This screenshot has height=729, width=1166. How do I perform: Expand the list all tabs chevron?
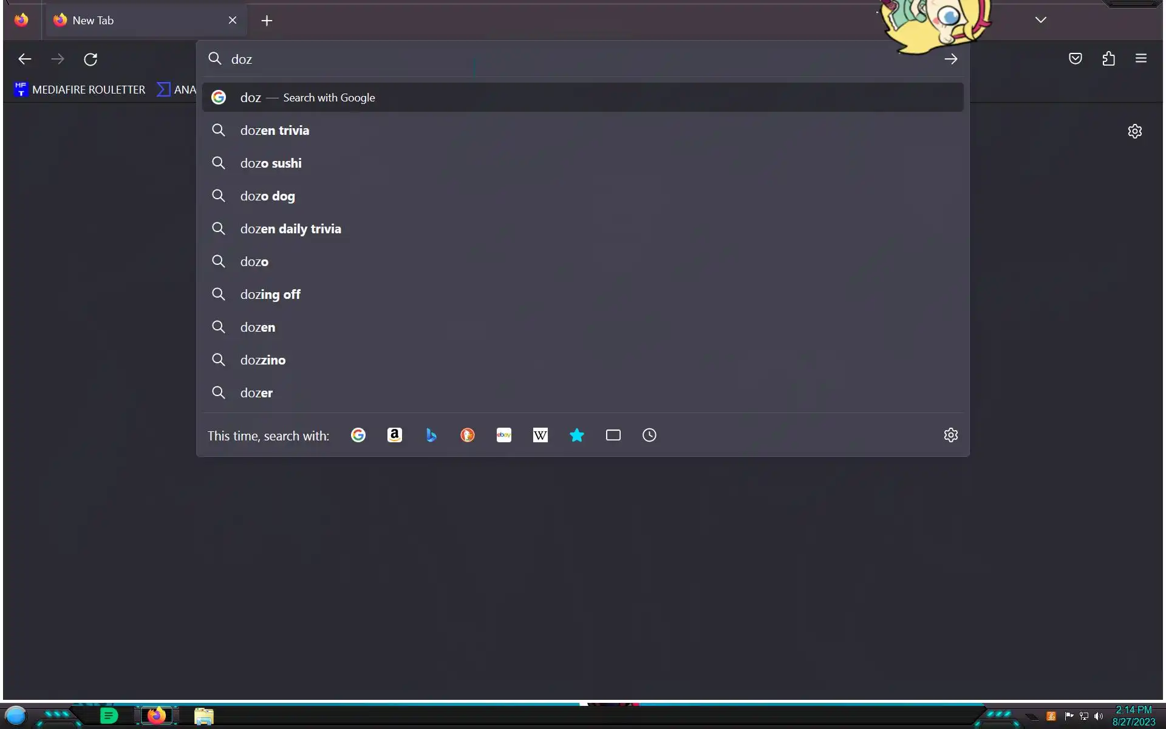coord(1041,20)
